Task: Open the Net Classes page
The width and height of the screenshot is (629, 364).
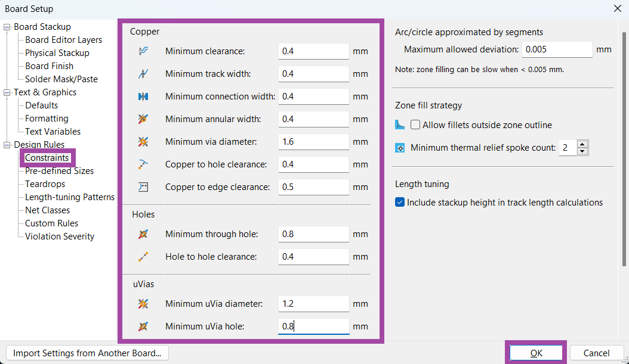Action: pos(47,210)
